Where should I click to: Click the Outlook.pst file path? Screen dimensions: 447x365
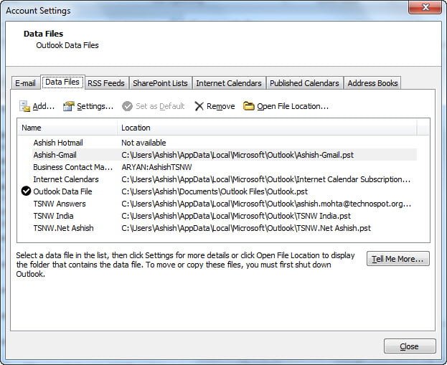[215, 191]
